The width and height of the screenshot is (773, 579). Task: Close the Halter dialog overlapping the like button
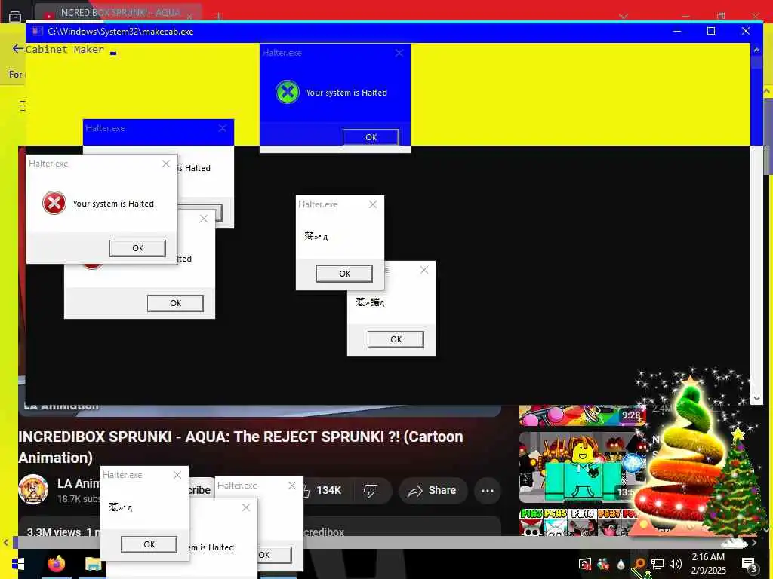click(292, 486)
